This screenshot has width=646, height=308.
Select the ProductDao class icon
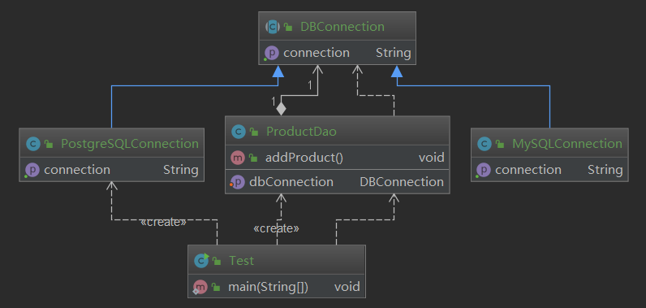click(x=239, y=132)
